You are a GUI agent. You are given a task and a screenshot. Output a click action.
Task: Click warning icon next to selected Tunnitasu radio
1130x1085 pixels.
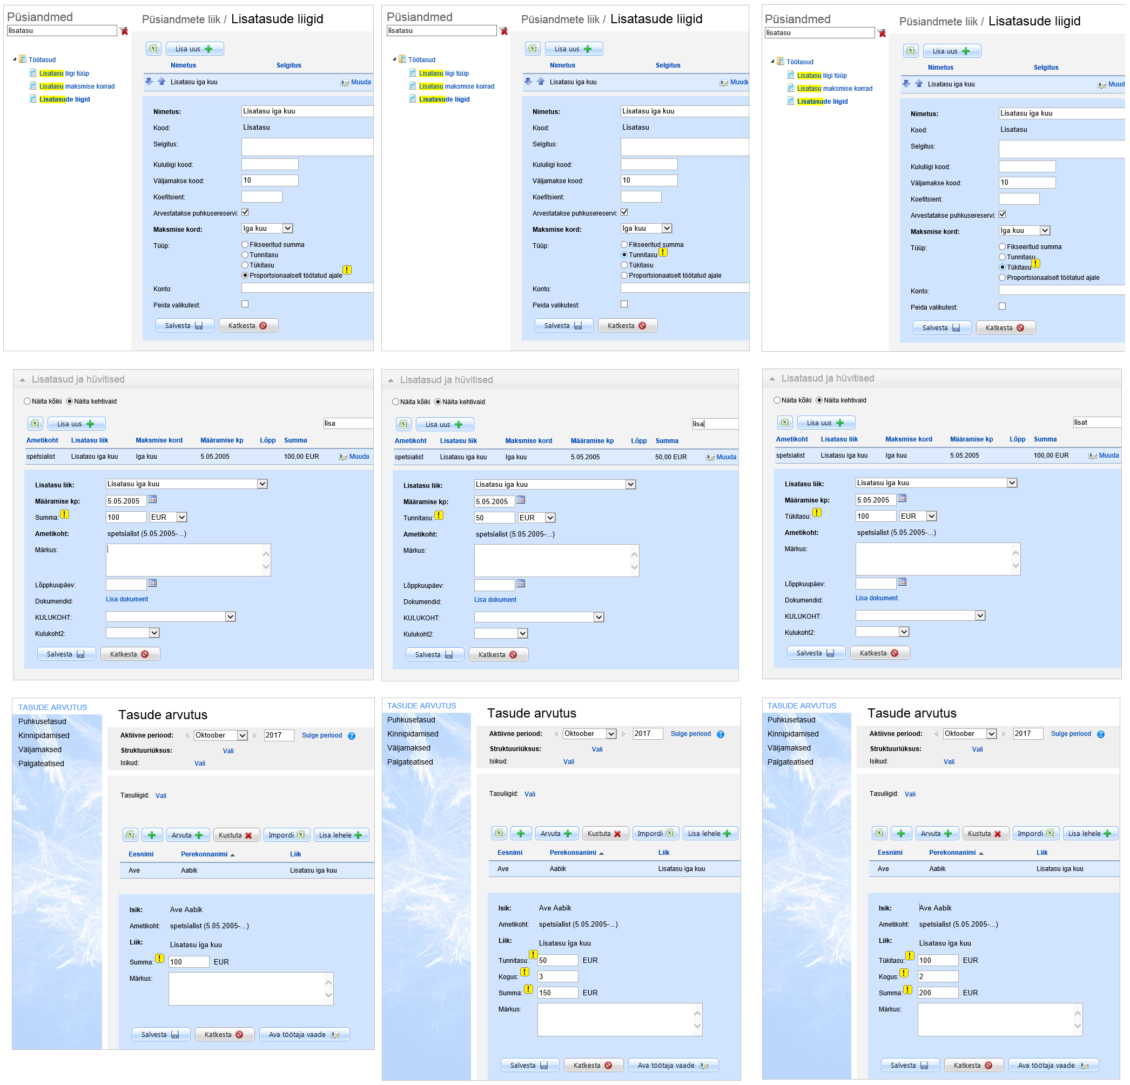click(663, 253)
